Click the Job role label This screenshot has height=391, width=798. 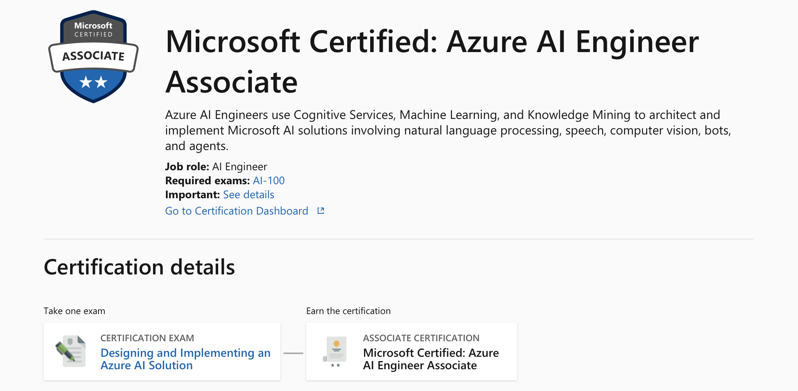[x=187, y=167]
